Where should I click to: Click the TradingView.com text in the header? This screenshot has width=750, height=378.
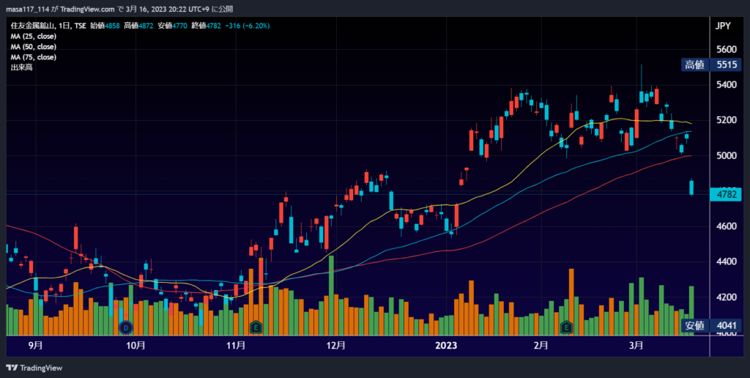88,9
